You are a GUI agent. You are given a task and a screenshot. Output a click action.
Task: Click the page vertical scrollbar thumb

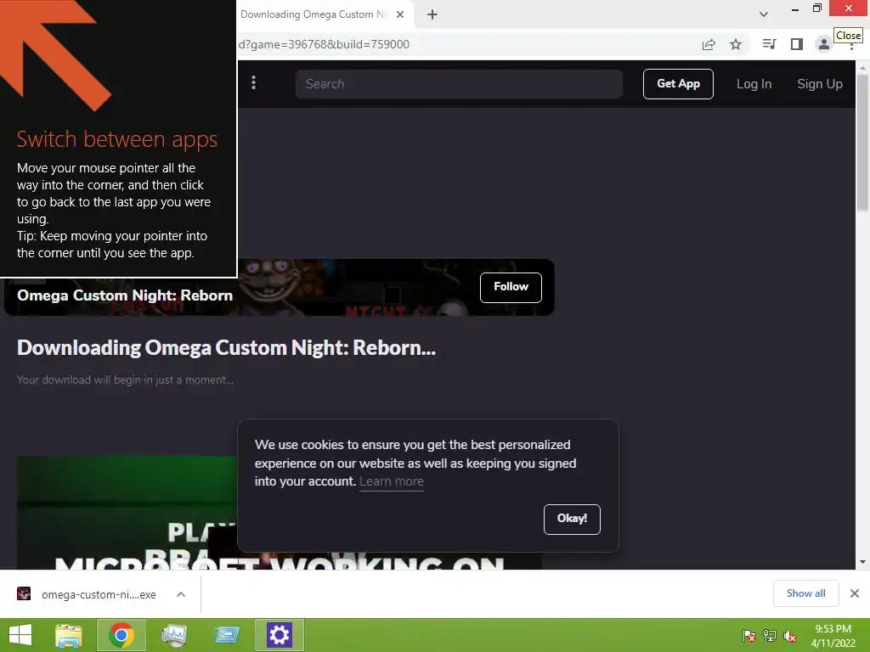coord(862,143)
